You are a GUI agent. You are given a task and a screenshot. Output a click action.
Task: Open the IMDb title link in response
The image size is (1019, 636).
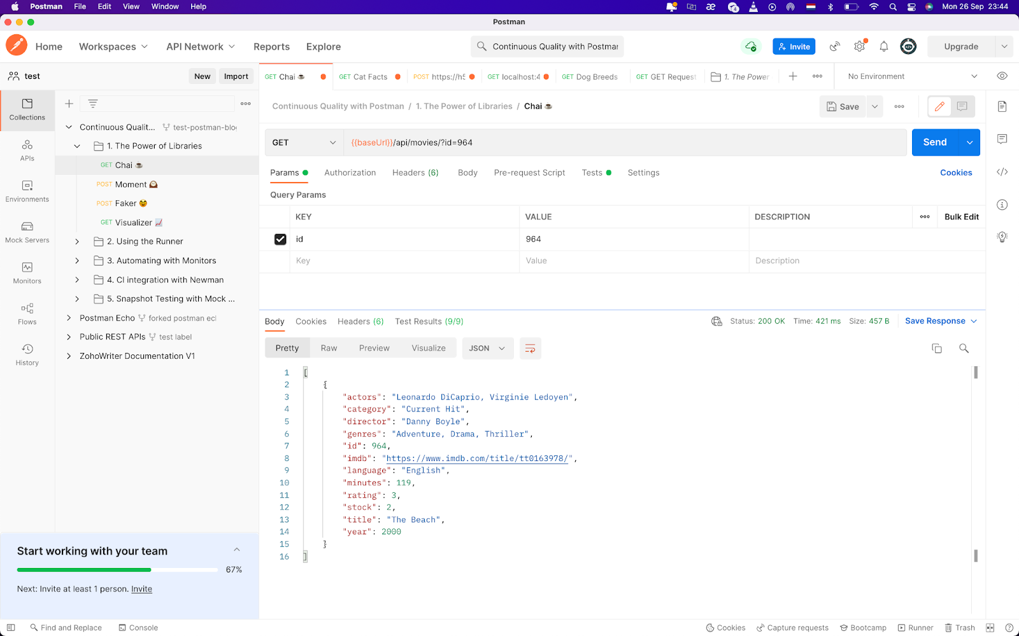pos(477,459)
